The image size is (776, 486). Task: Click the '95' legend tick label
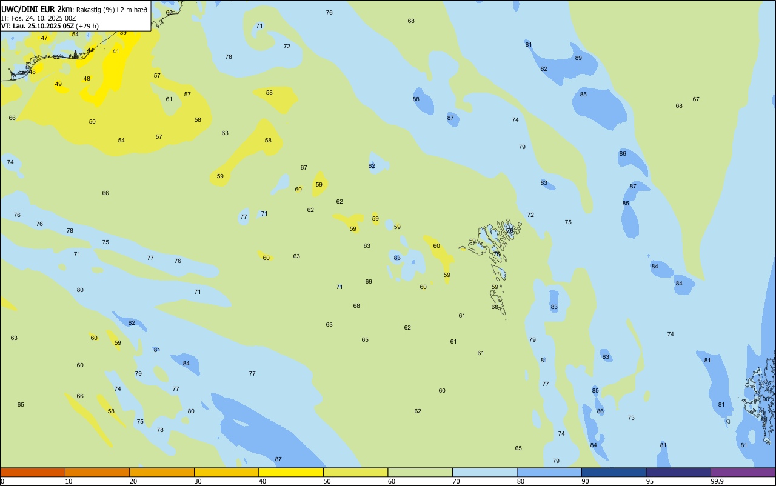coord(650,481)
